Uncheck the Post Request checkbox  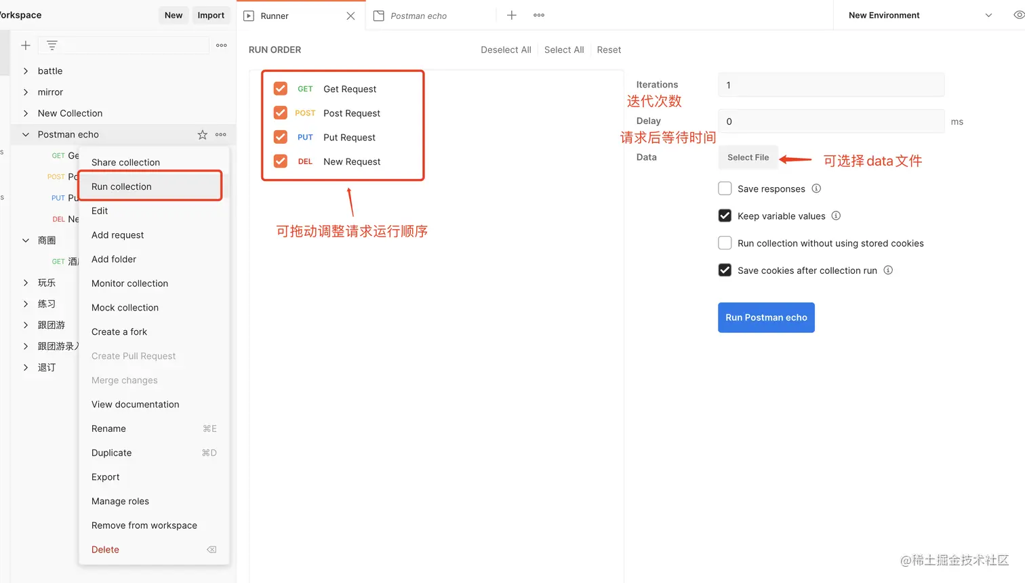coord(281,113)
